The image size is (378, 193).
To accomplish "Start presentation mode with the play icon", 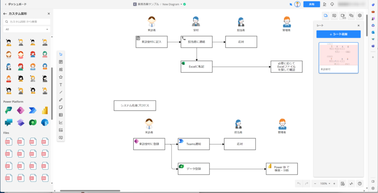I will coord(324,4).
